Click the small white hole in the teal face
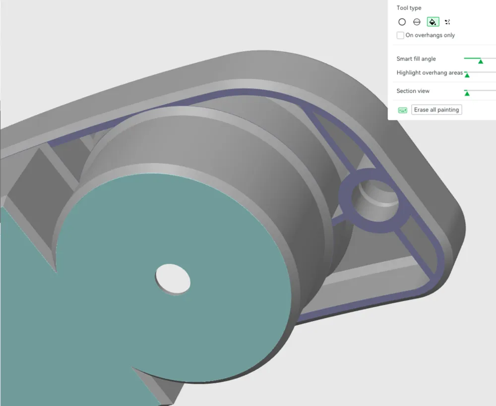 (173, 279)
